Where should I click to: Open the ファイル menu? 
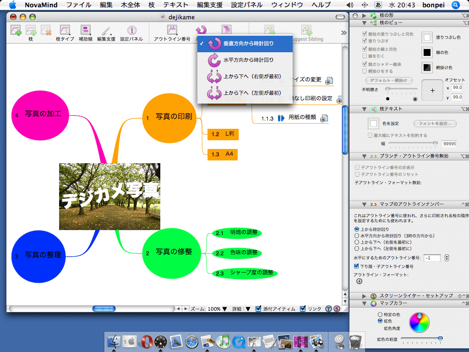[x=79, y=5]
